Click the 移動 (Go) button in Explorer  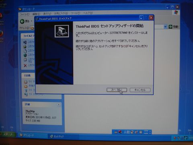[x=174, y=27]
